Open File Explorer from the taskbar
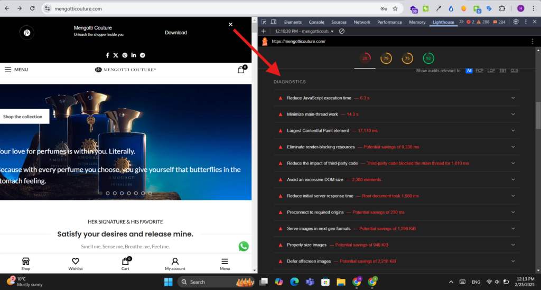Screen dimensions: 541x290 (x=341, y=282)
